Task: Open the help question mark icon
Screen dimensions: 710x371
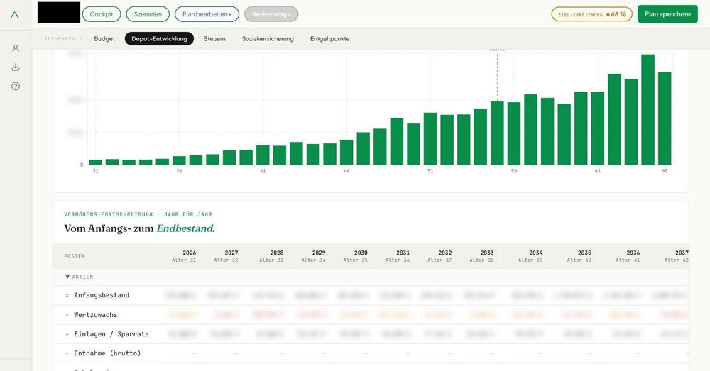Action: pos(16,86)
